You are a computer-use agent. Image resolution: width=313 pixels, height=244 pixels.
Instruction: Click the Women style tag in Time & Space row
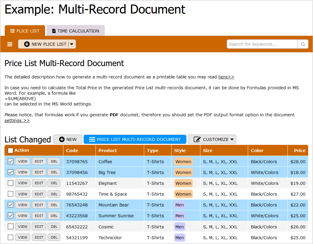point(183,194)
